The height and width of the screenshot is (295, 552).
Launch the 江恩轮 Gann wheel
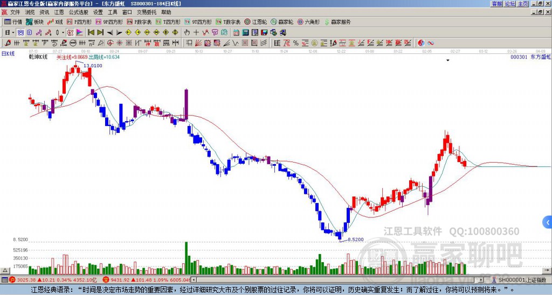tap(256, 22)
